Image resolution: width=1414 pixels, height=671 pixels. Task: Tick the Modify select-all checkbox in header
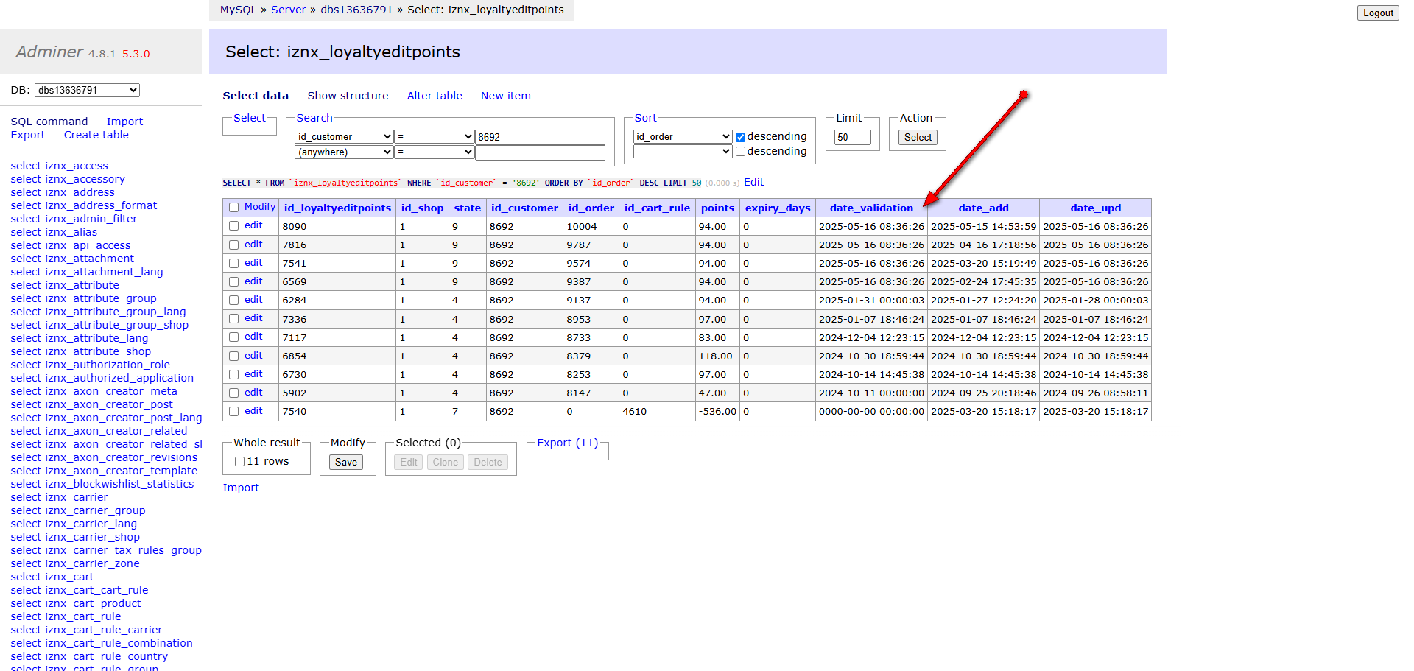pos(234,208)
